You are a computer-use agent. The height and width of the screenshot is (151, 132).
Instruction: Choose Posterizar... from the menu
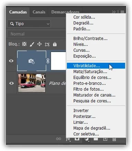coord(84,117)
